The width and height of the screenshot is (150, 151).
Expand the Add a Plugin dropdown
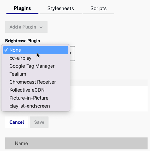coord(26,27)
